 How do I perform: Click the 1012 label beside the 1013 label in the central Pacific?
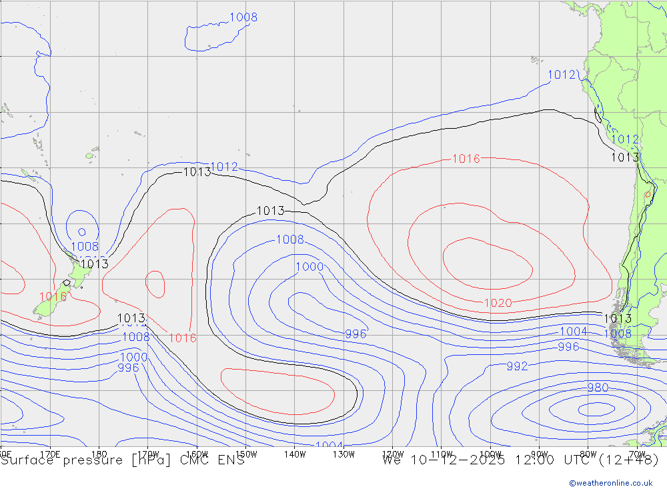[224, 167]
